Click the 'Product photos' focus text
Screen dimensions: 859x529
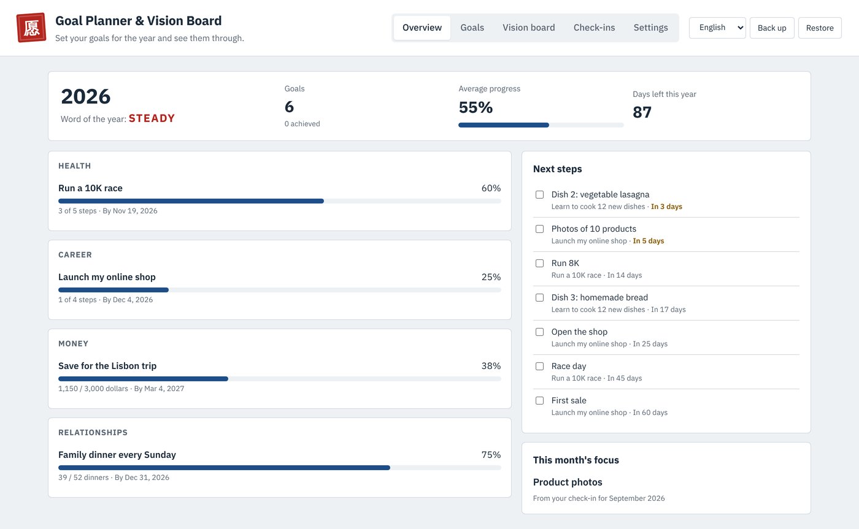(x=568, y=482)
